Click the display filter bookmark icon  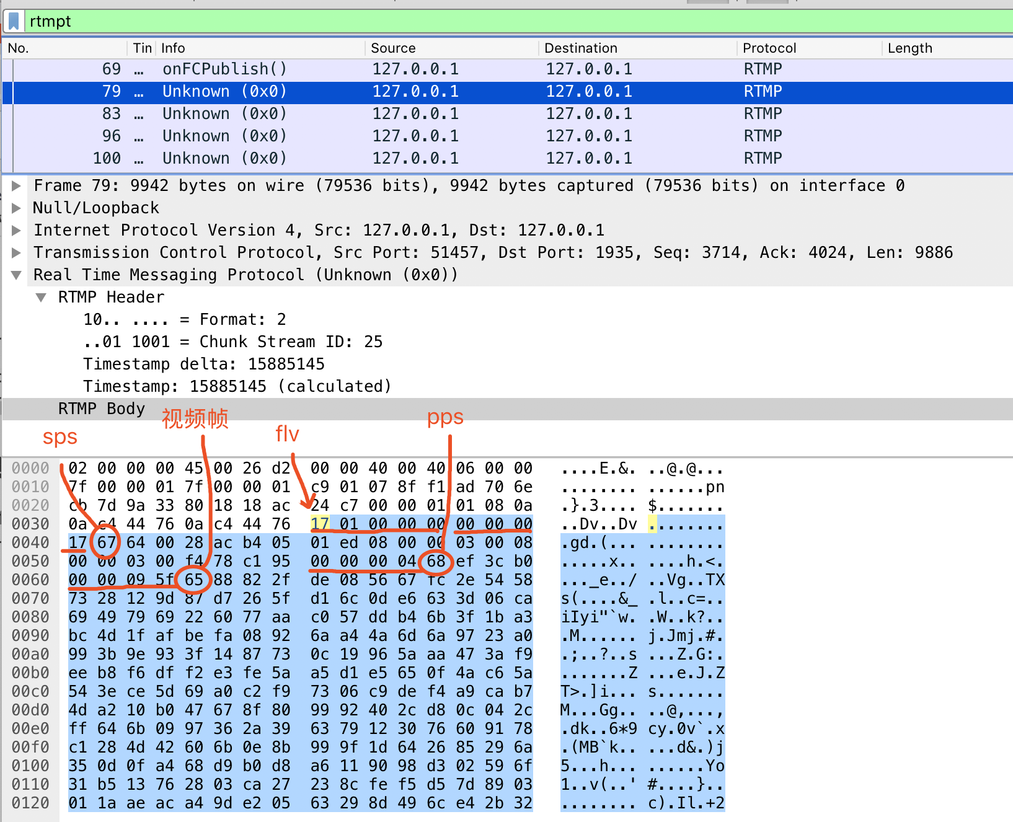13,22
